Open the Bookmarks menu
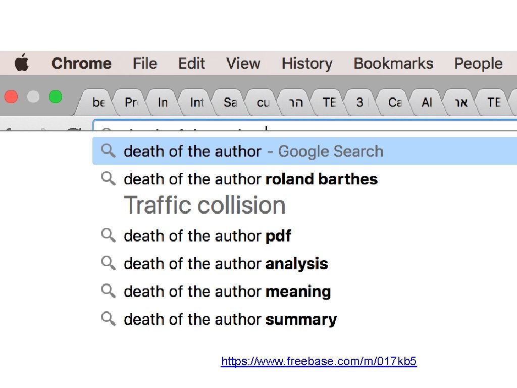The height and width of the screenshot is (388, 517). pos(393,63)
